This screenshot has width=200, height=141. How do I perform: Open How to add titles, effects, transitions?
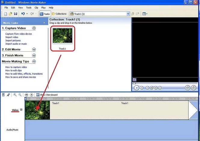pyautogui.click(x=24, y=74)
